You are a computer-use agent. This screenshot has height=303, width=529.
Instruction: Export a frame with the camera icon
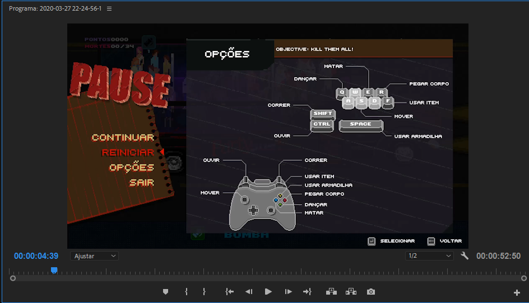coord(371,292)
